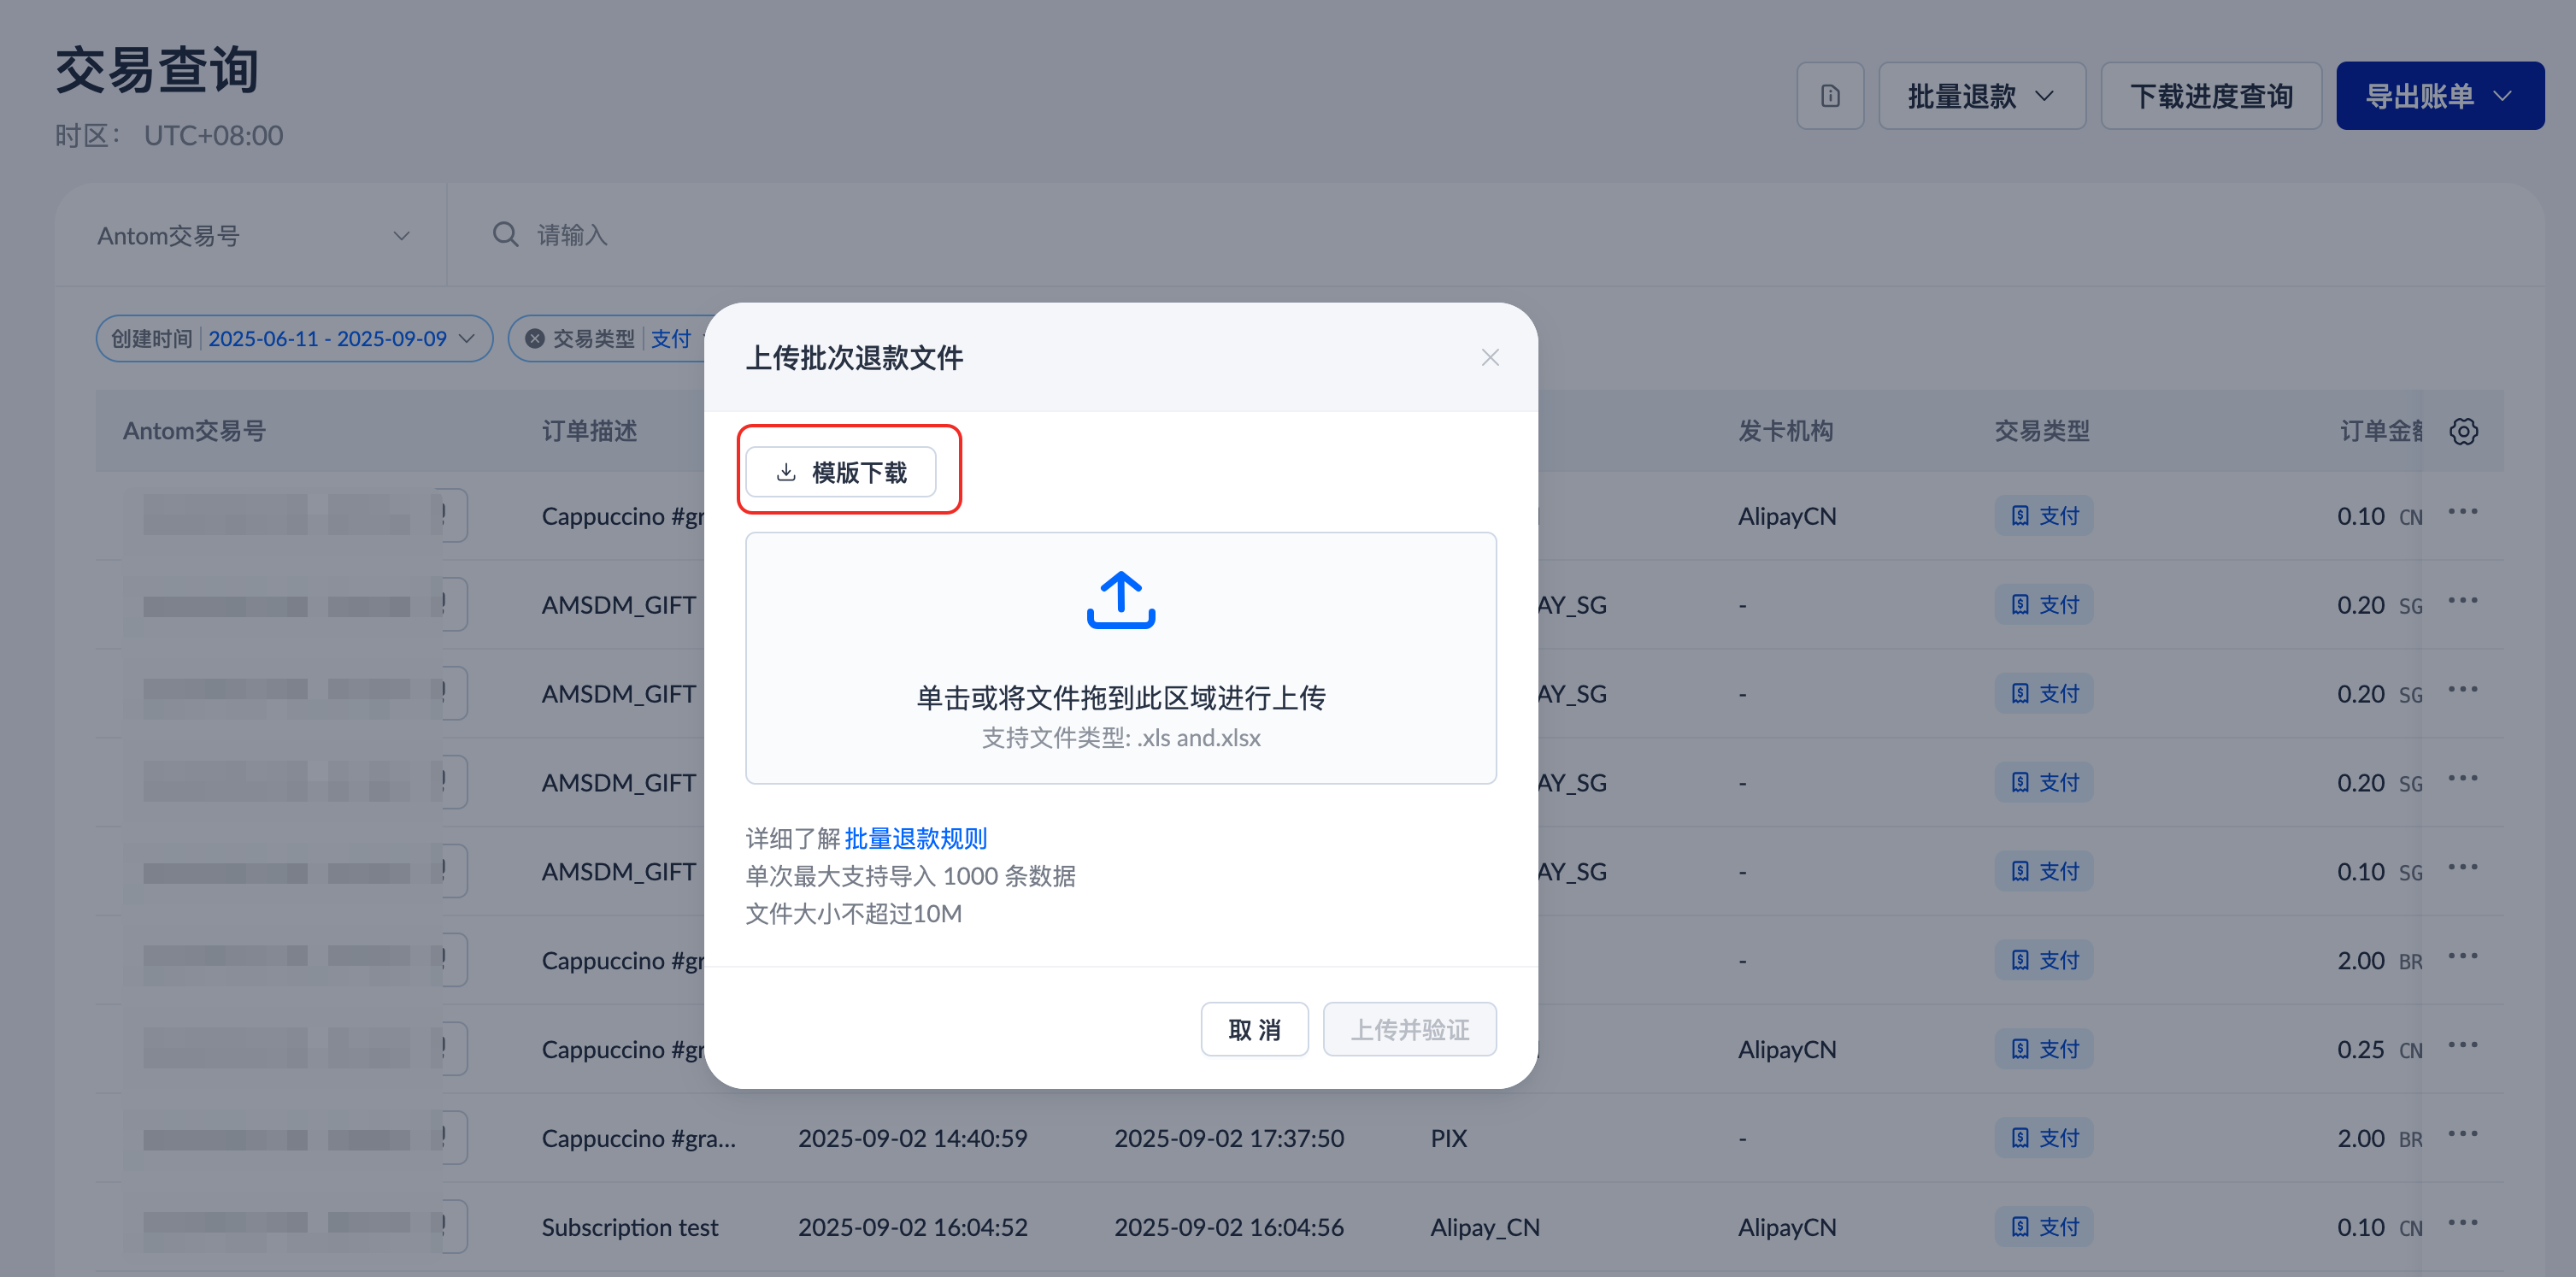
Task: Open table column settings gear icon
Action: coord(2462,431)
